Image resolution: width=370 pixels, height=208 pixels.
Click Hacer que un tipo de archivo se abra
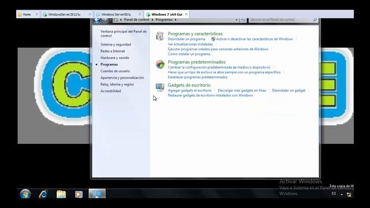[x=224, y=72]
